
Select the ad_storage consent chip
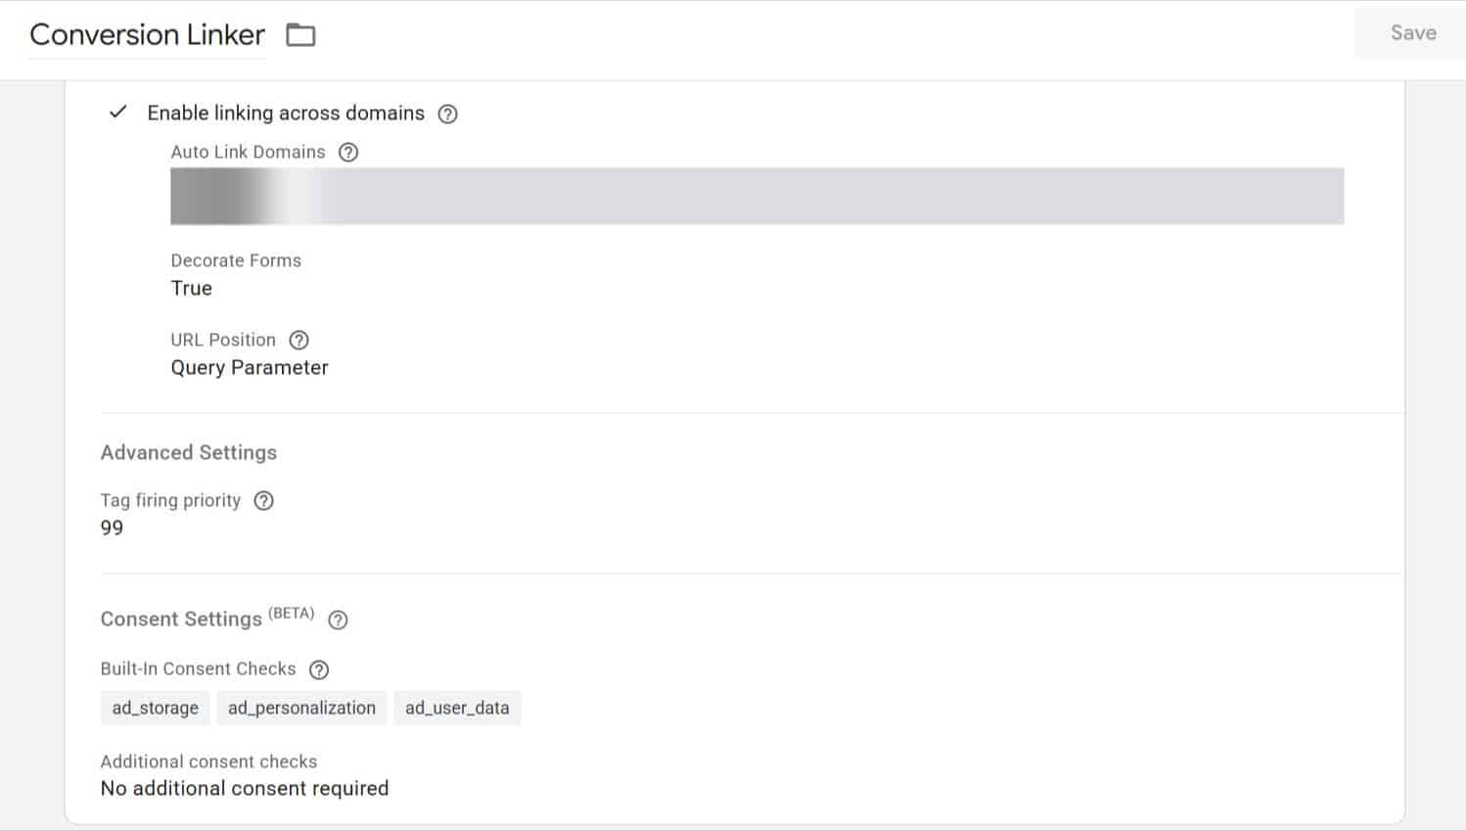155,708
